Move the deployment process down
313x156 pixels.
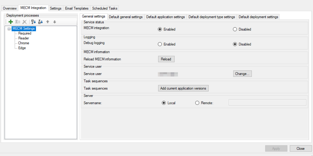point(54,22)
